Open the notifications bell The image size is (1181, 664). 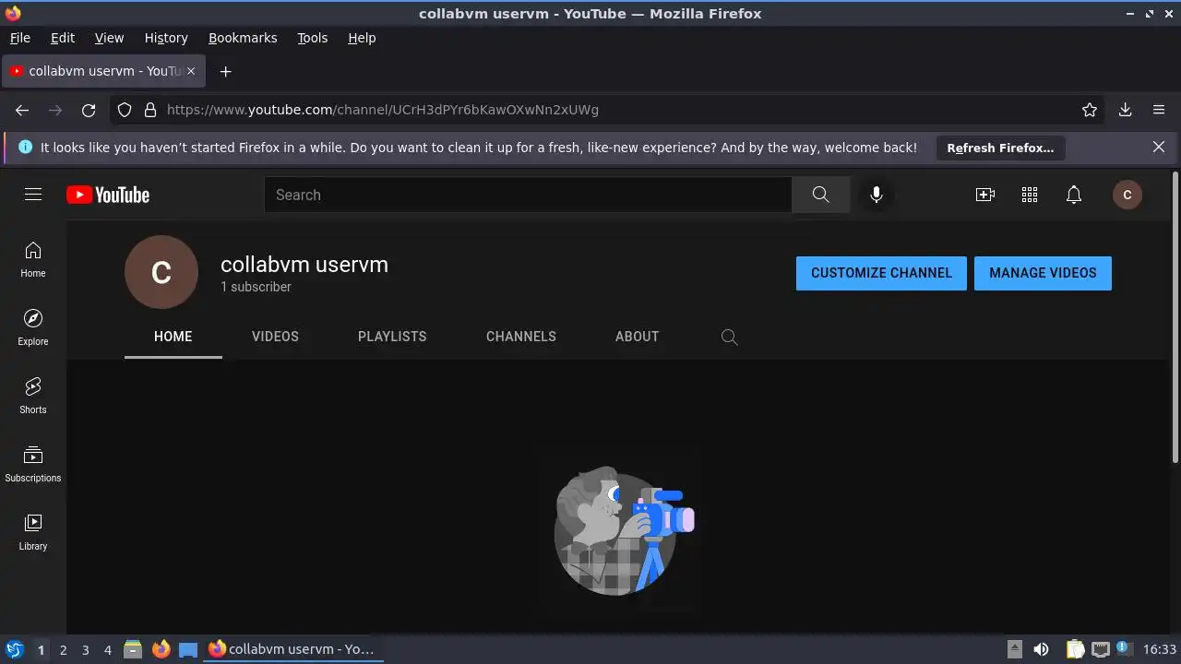point(1074,195)
